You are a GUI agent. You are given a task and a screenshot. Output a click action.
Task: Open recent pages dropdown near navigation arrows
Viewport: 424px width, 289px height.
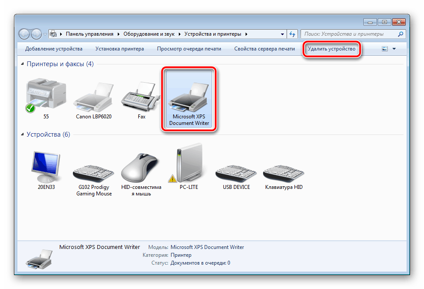[x=45, y=34]
